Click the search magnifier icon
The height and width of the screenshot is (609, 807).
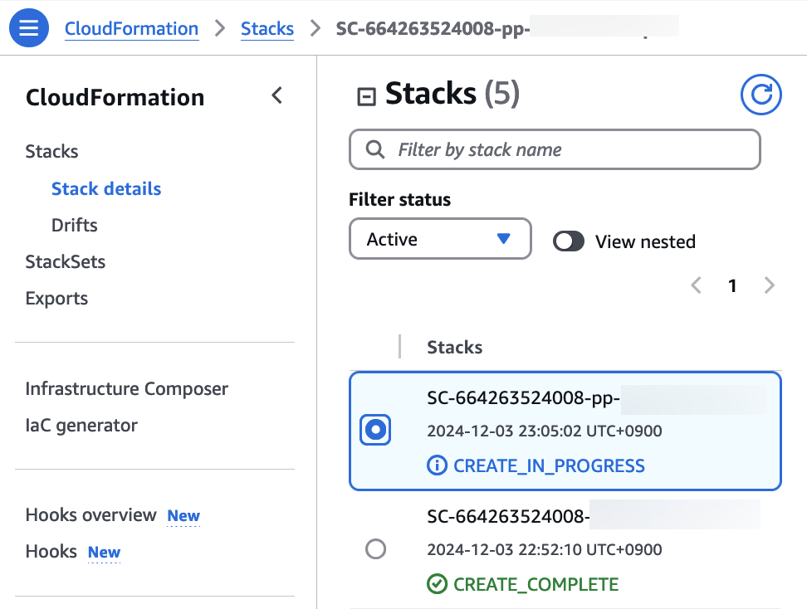coord(374,149)
